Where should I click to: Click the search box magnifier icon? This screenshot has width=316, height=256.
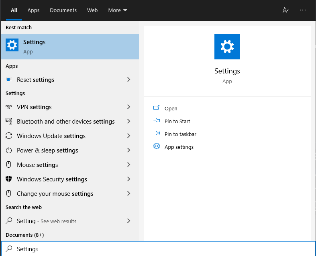click(9, 249)
